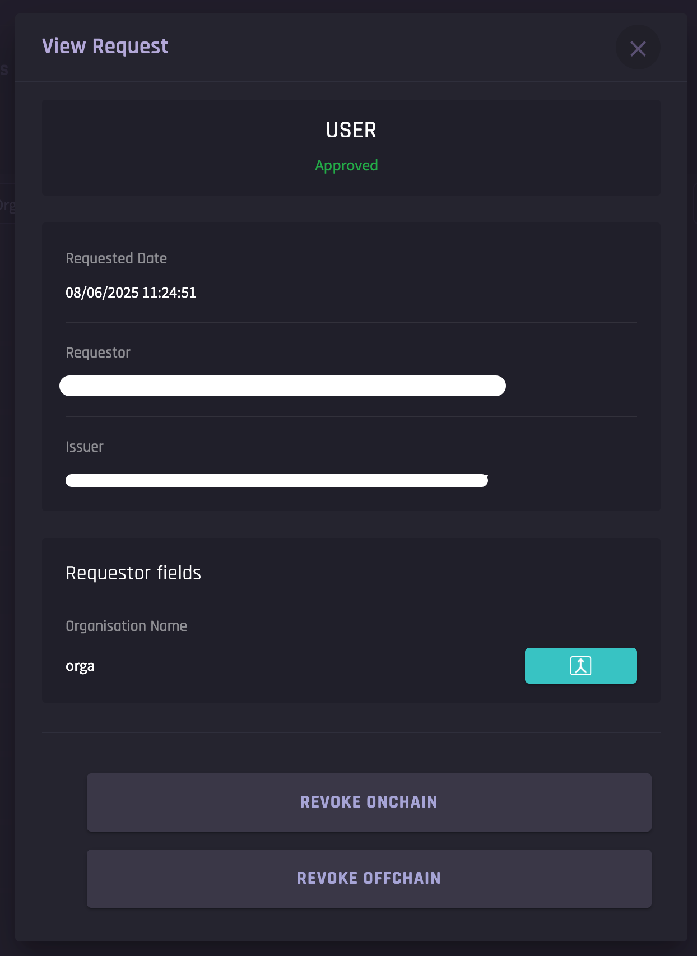
Task: Click the View Request dialog title
Action: click(x=105, y=46)
